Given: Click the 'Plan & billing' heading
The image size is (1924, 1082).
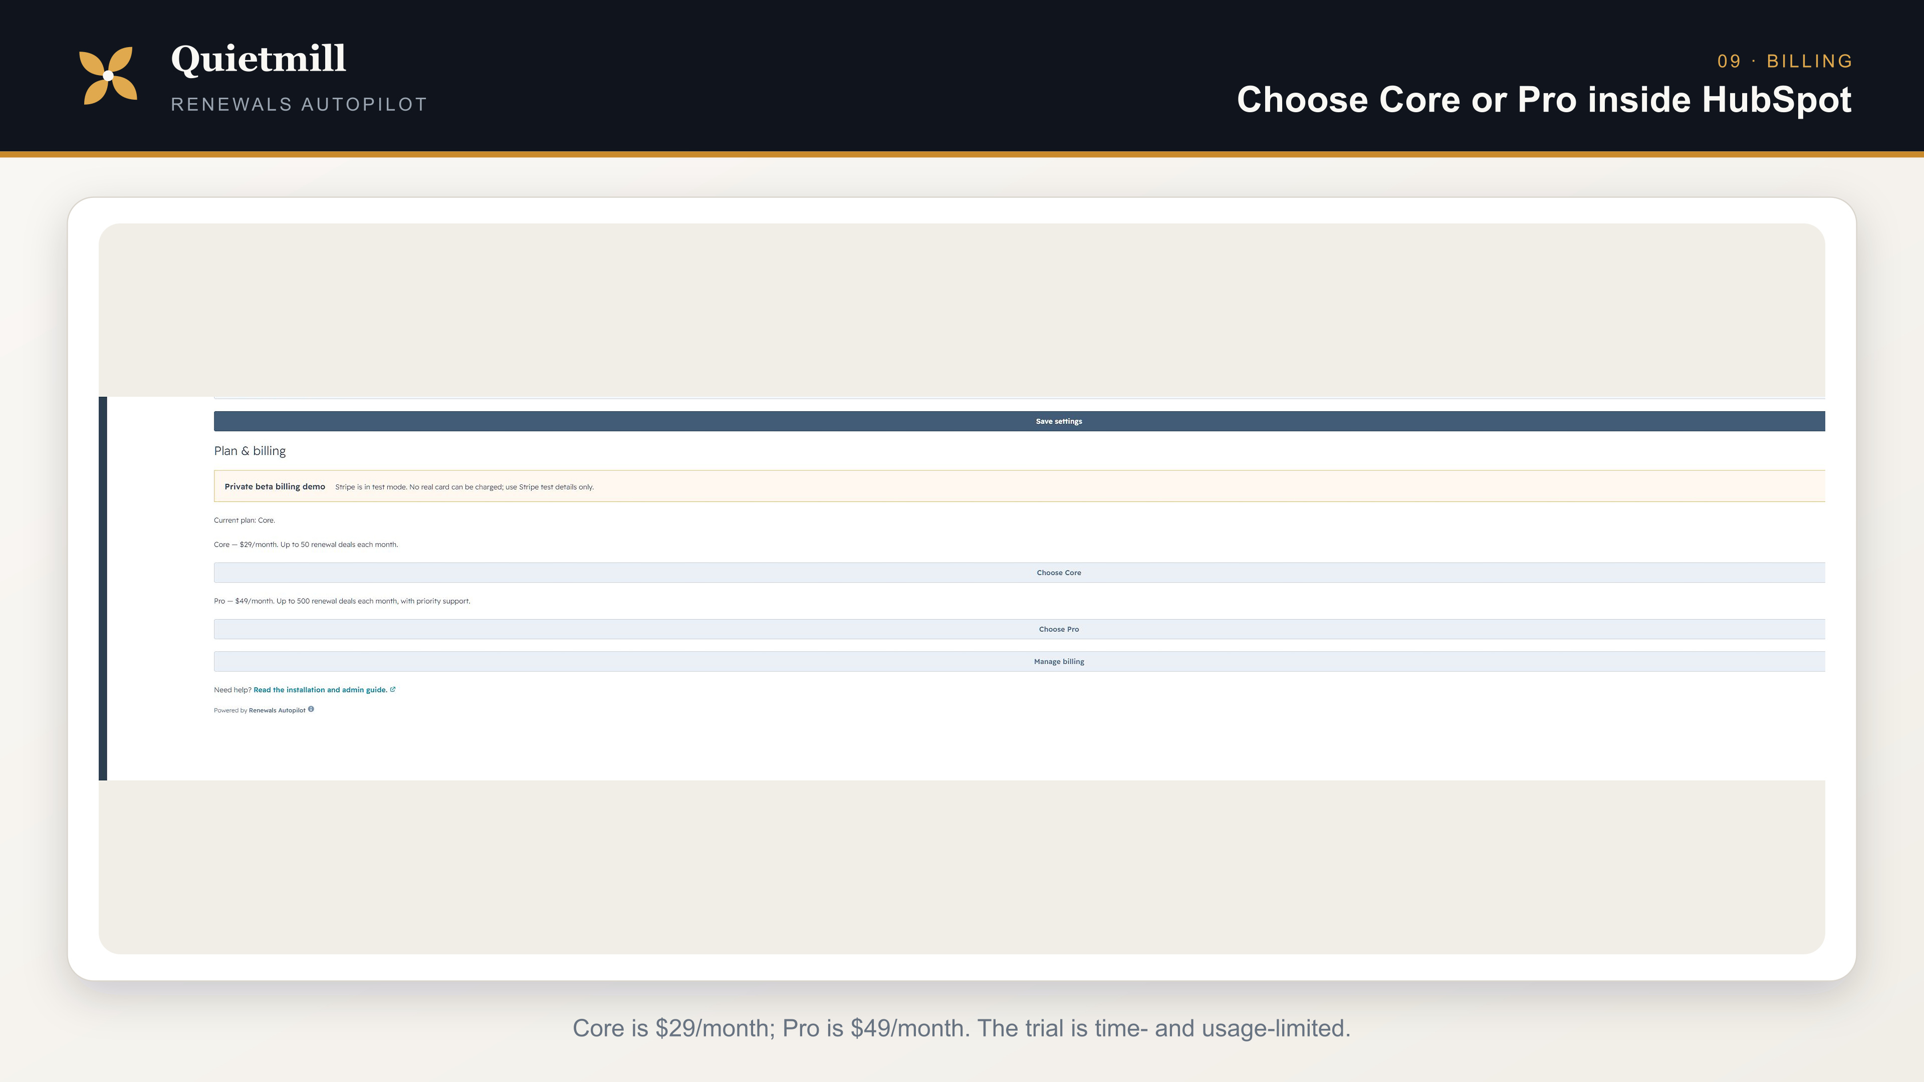Looking at the screenshot, I should (x=250, y=451).
